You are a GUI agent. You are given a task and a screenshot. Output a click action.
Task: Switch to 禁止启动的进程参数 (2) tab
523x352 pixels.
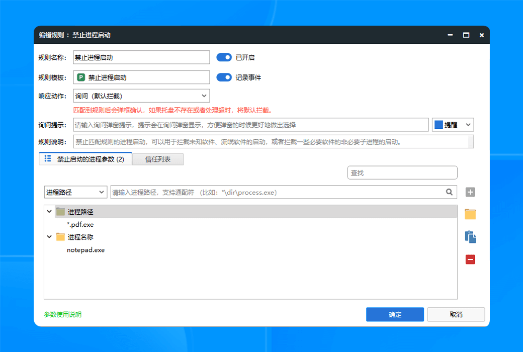click(x=85, y=159)
